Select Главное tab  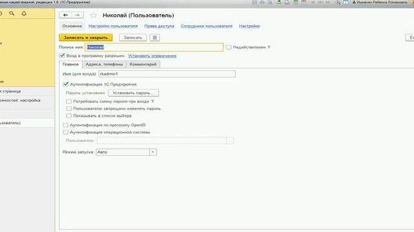tap(71, 64)
